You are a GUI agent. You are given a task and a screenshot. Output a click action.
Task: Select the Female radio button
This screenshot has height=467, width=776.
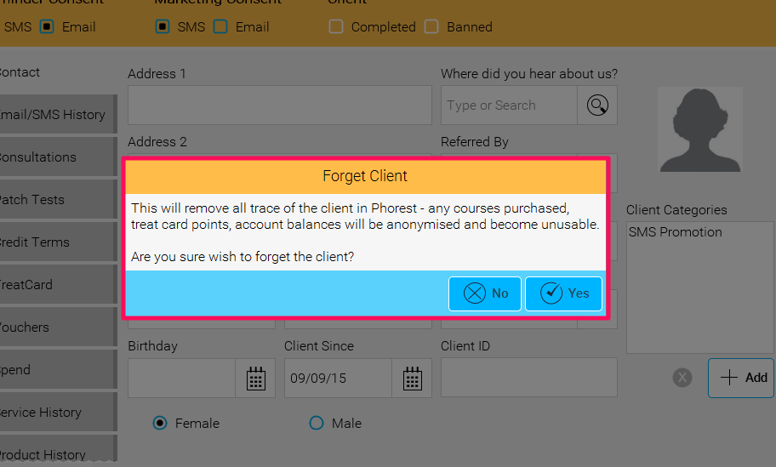160,423
